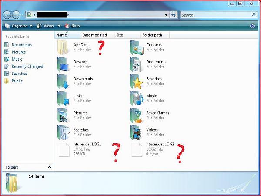Sort by Date modified column header

97,35
